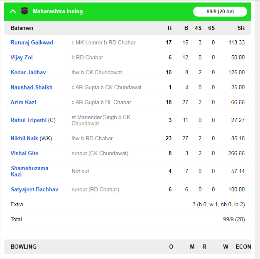Click the Maharashtra inning header title

(x=58, y=12)
